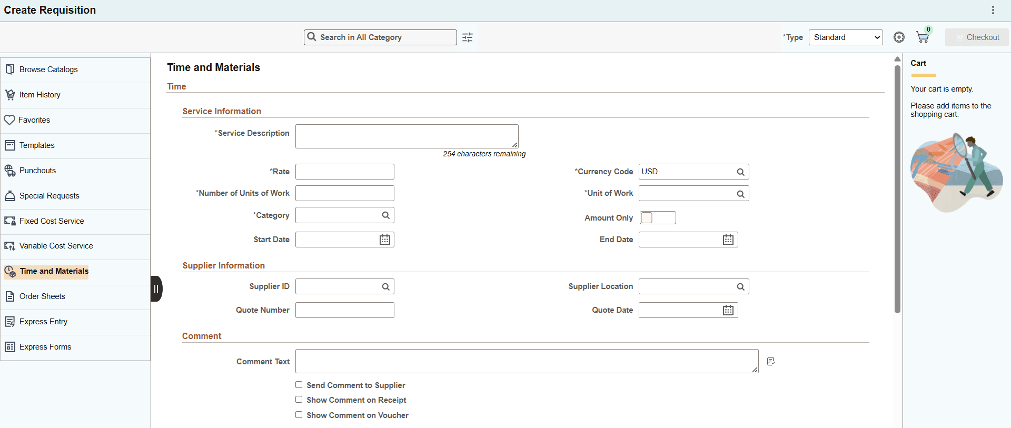Click the Fixed Cost Service icon
This screenshot has width=1011, height=428.
(x=10, y=221)
